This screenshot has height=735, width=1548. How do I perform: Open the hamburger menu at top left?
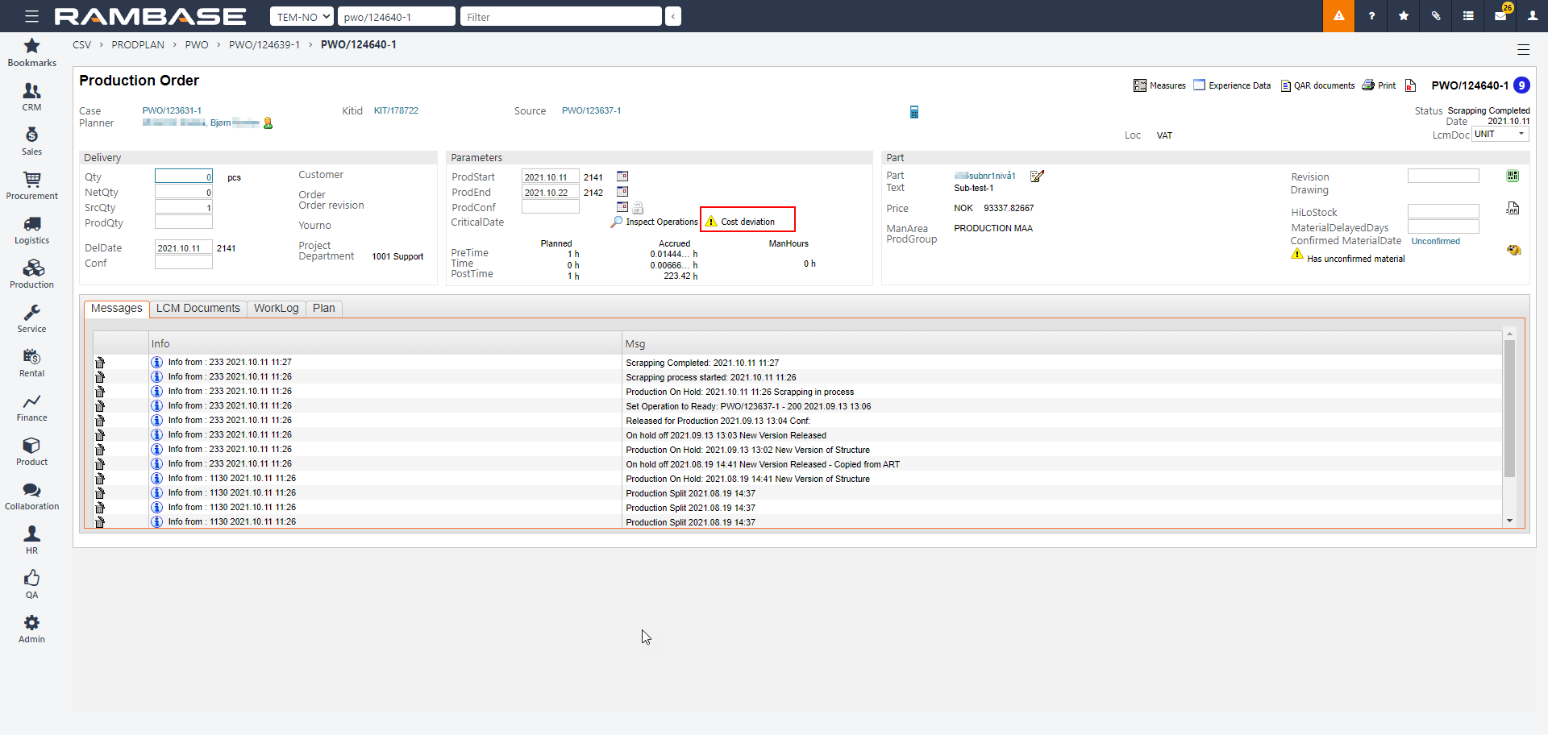(31, 16)
